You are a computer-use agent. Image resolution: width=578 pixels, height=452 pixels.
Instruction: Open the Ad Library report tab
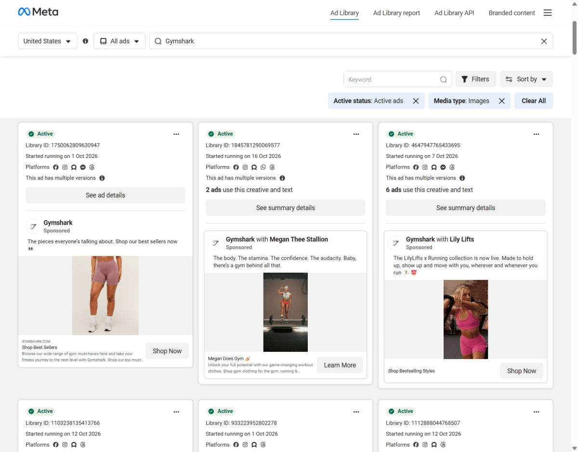396,13
